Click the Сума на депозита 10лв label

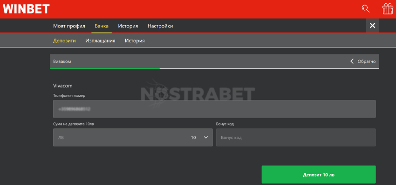[73, 124]
